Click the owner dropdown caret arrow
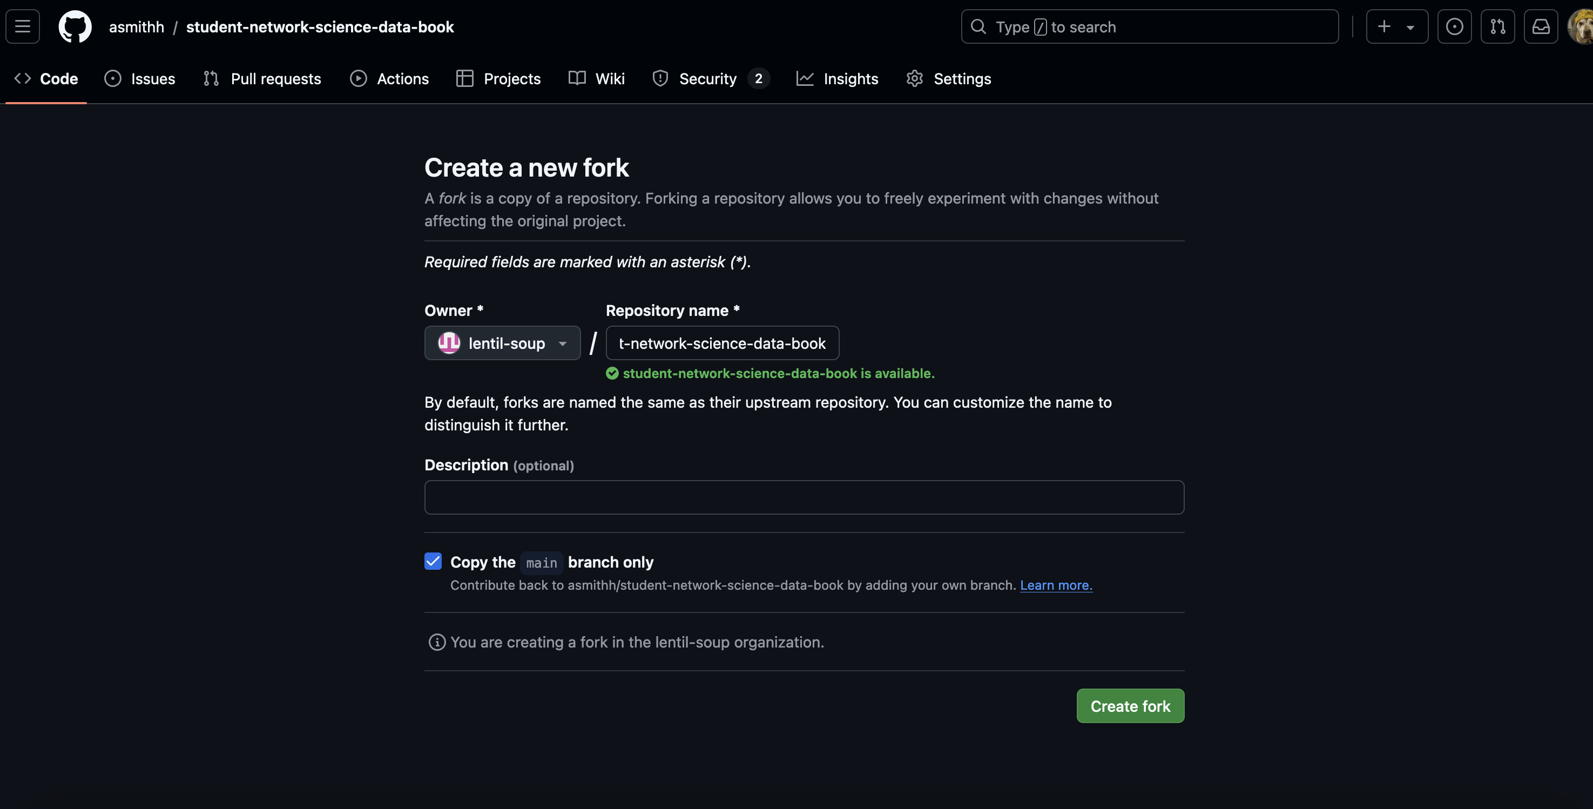This screenshot has height=809, width=1593. click(562, 344)
